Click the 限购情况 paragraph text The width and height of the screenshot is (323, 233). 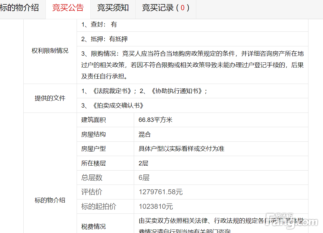click(x=192, y=65)
